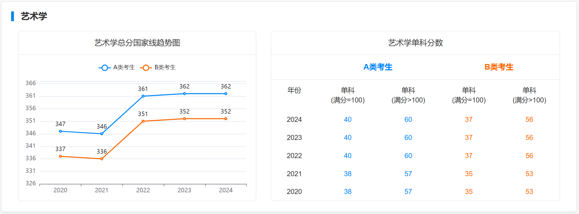Select the B类考生 table column header

point(499,67)
